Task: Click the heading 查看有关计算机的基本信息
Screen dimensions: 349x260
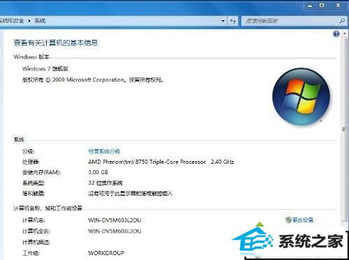Action: pyautogui.click(x=56, y=43)
